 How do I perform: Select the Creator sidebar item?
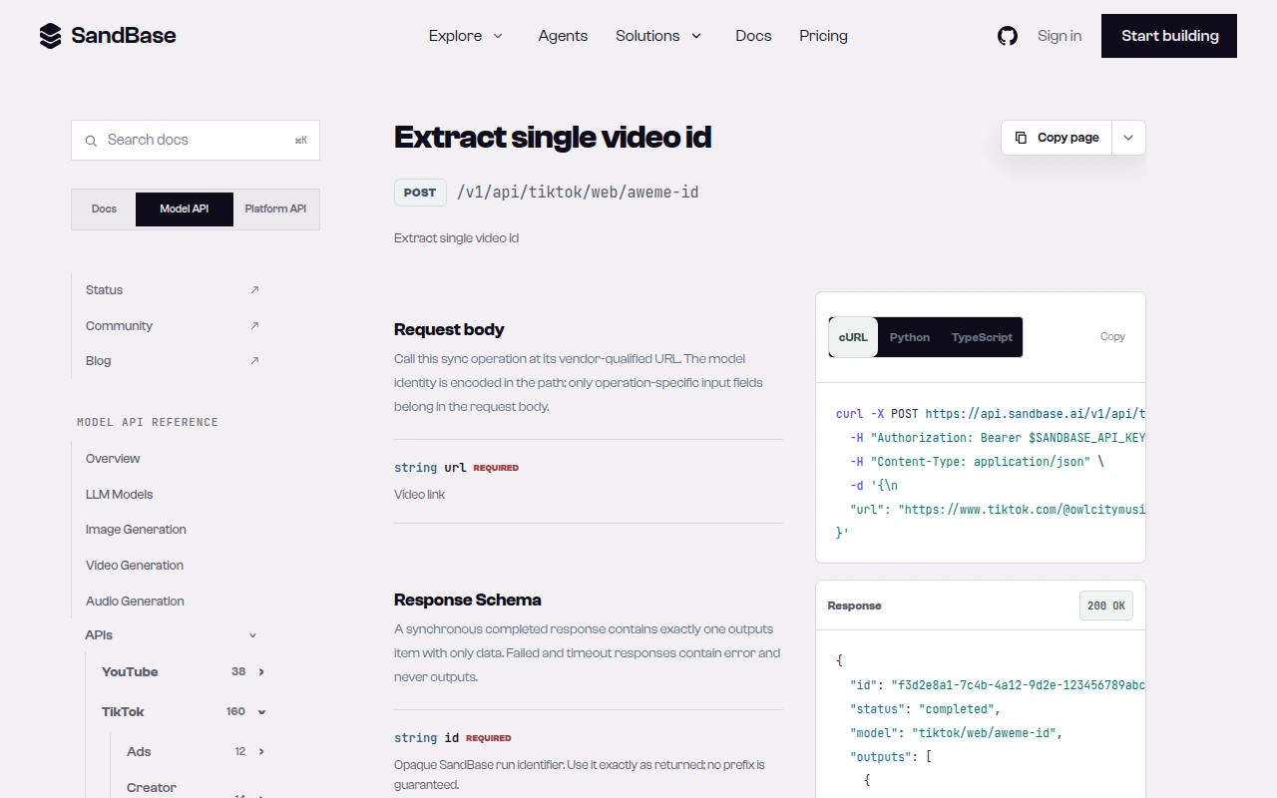[152, 788]
